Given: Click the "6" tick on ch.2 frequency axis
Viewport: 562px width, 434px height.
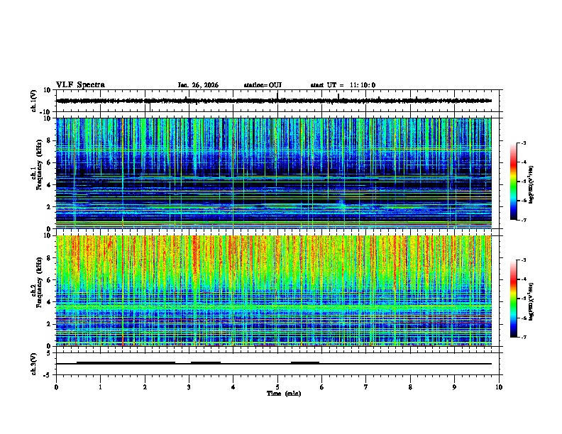Looking at the screenshot, I should (x=49, y=280).
